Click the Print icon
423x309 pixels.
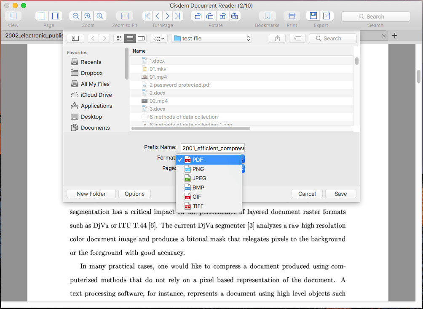(x=292, y=16)
